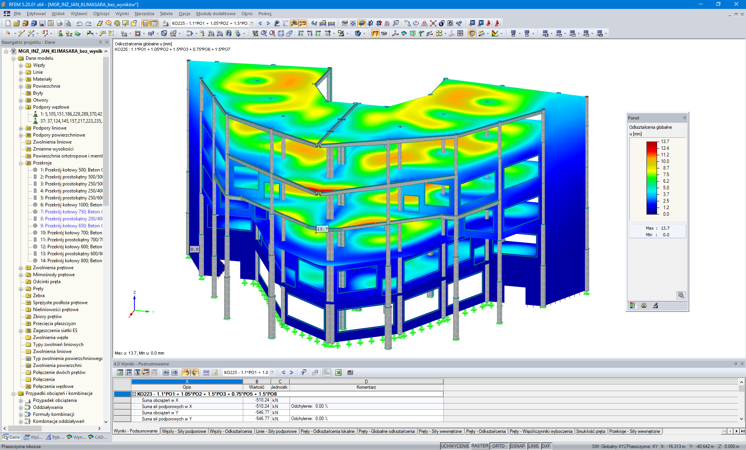Click the color scale icon in Panel
This screenshot has height=450, width=746.
[x=633, y=306]
